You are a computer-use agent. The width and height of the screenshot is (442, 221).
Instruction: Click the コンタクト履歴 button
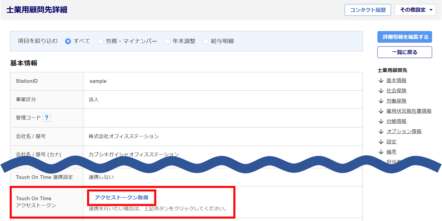(x=367, y=10)
